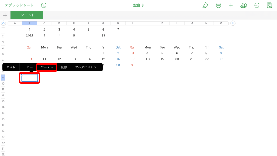The width and height of the screenshot is (277, 156).
Task: Open the collaborate person icon
Action: [244, 5]
